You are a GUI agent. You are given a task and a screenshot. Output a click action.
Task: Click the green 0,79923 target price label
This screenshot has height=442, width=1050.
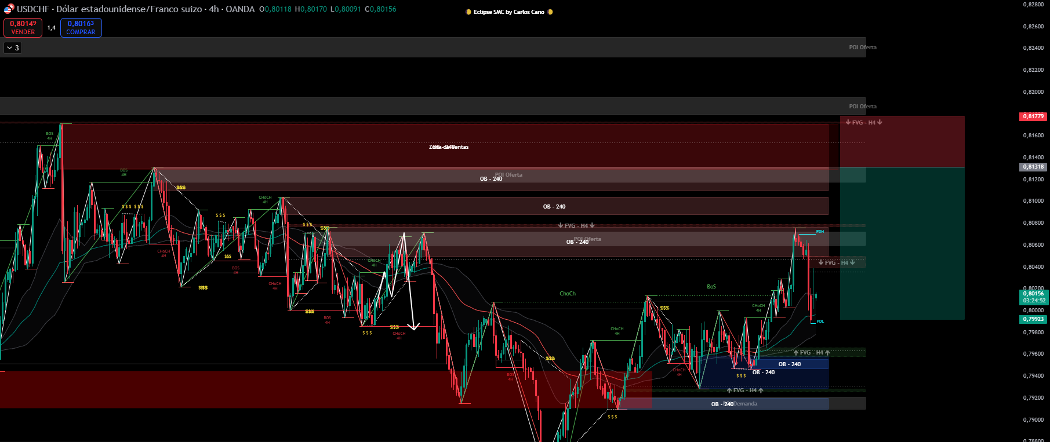[x=1033, y=319]
